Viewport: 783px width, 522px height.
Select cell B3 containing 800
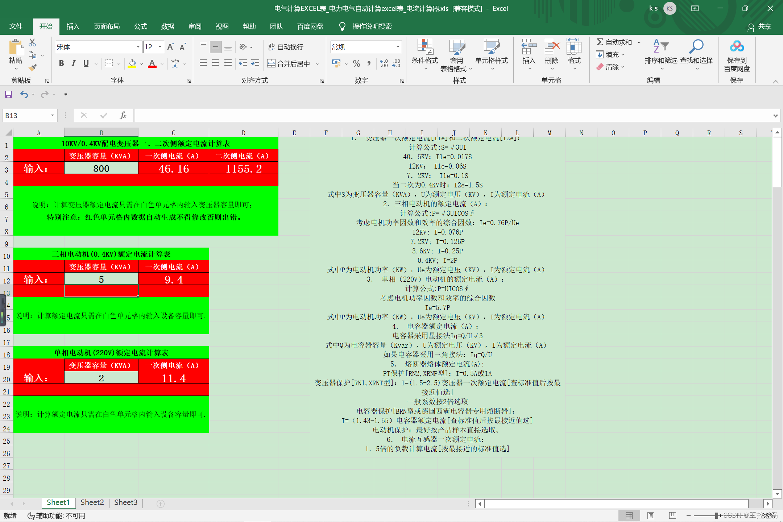101,168
